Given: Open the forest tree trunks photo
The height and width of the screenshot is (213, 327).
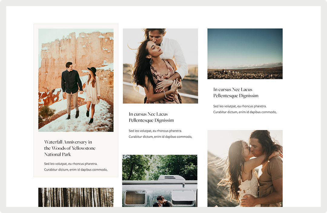Looking at the screenshot, I should point(76,197).
